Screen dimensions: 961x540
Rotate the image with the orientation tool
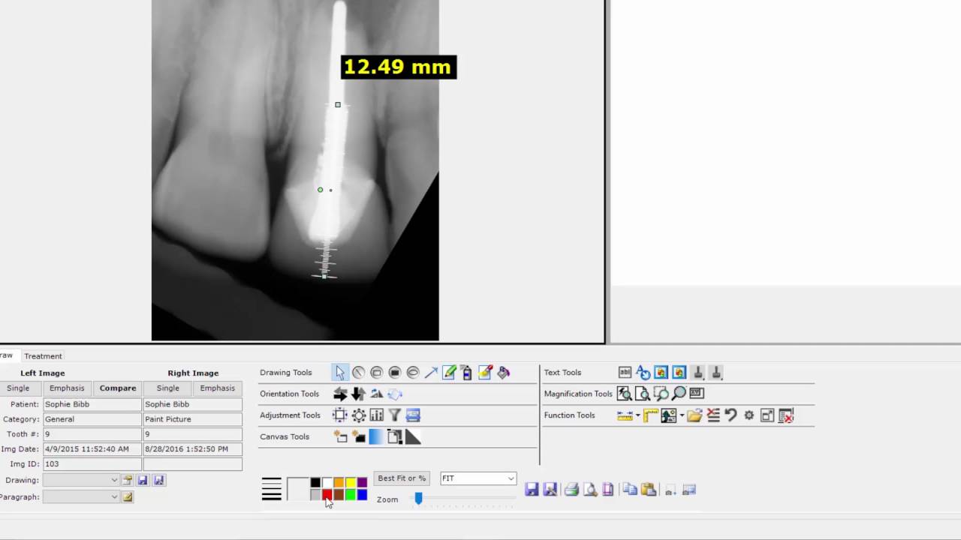(x=395, y=394)
